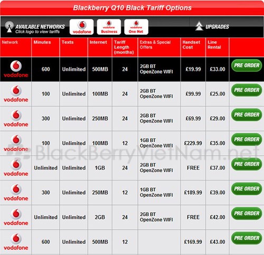The width and height of the screenshot is (264, 255).
Task: Click Vodafone logo in the £99.99 handset row
Action: pos(16,94)
